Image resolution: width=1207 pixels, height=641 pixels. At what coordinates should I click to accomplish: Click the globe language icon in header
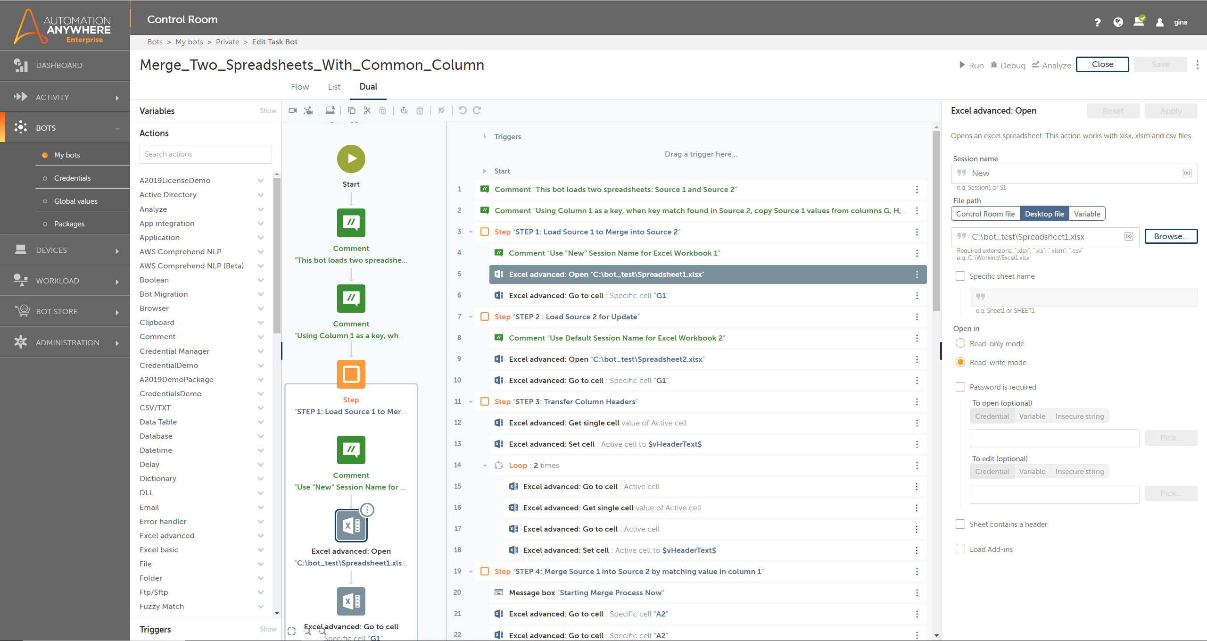pos(1118,22)
